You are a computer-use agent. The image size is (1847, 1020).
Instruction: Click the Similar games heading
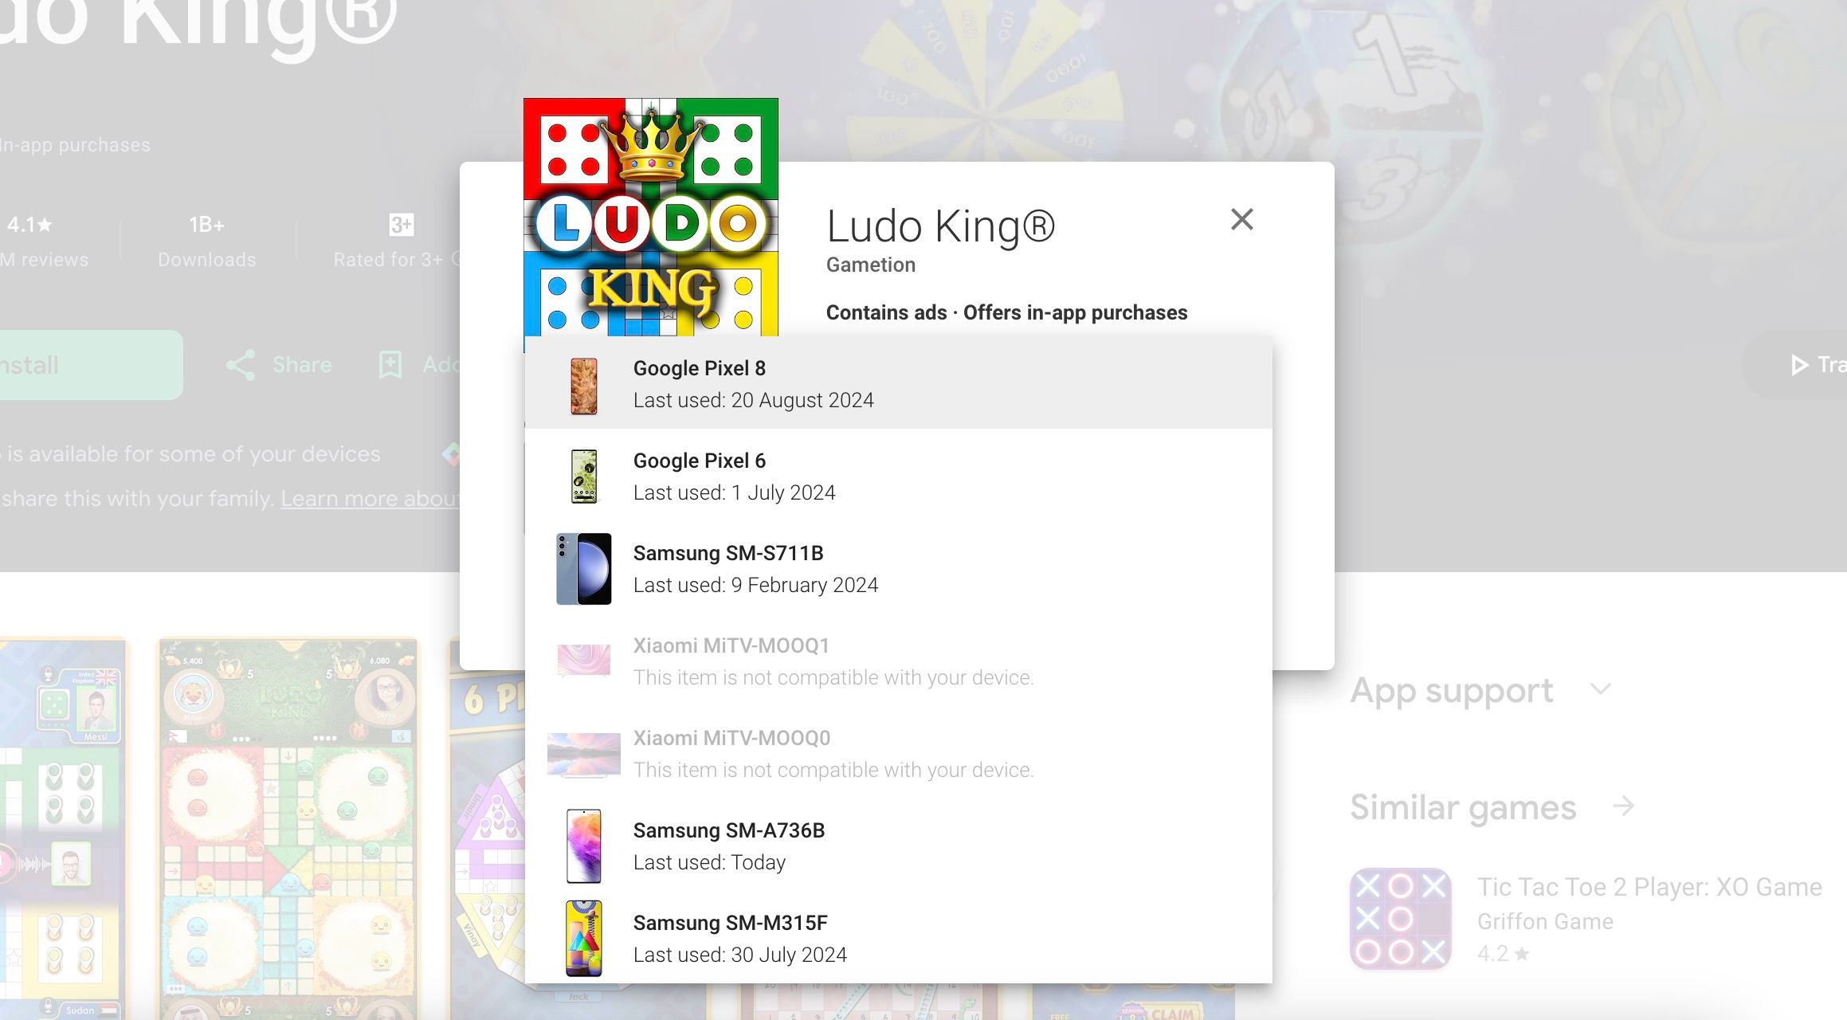pos(1463,807)
